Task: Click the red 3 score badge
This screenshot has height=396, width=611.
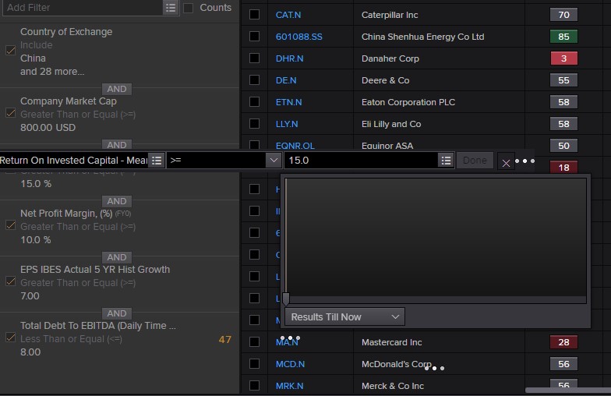Action: pyautogui.click(x=563, y=58)
